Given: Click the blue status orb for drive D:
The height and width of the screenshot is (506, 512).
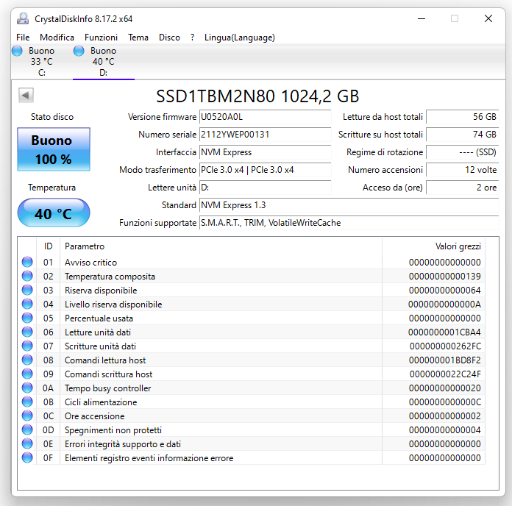Looking at the screenshot, I should pos(79,51).
